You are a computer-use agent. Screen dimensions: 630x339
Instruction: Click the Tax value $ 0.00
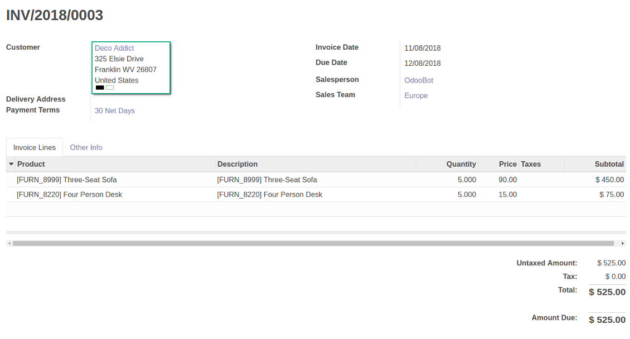(616, 277)
